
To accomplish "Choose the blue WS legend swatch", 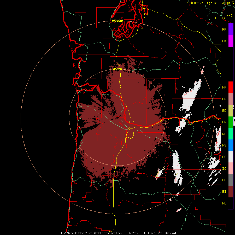I will point(231,145).
